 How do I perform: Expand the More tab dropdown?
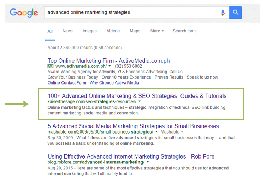click(x=157, y=31)
